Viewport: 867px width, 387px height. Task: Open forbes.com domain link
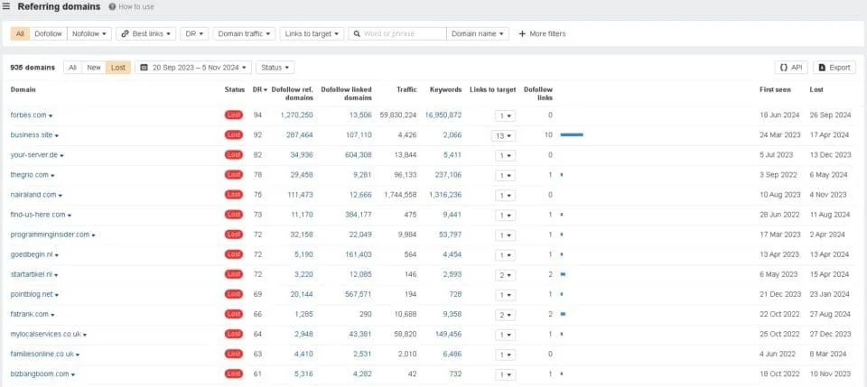coord(28,115)
